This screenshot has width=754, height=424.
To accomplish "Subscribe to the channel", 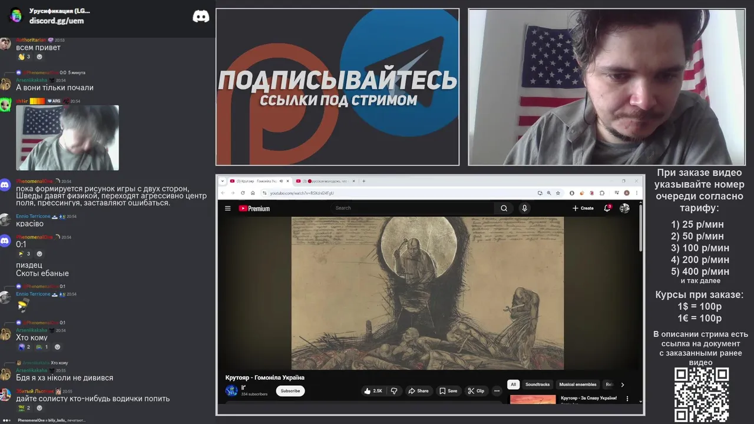I will (290, 390).
